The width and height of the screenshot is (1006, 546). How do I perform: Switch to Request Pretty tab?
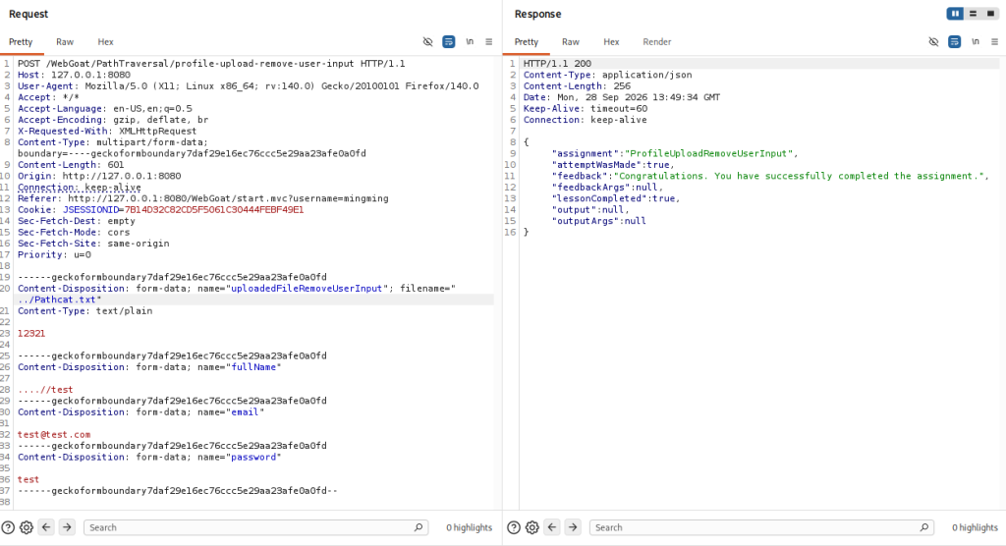coord(21,41)
